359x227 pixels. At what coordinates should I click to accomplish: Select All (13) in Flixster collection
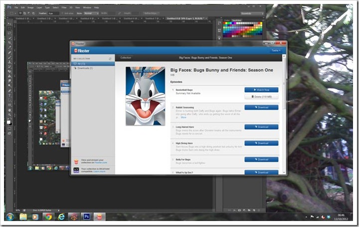pos(93,64)
